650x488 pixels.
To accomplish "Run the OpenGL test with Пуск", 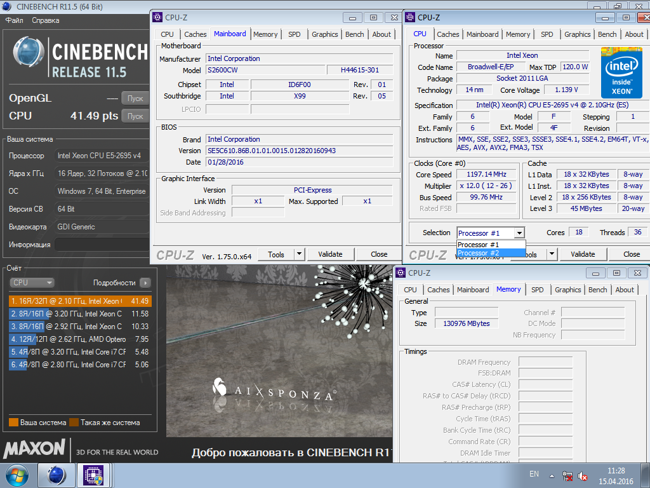I will 135,98.
